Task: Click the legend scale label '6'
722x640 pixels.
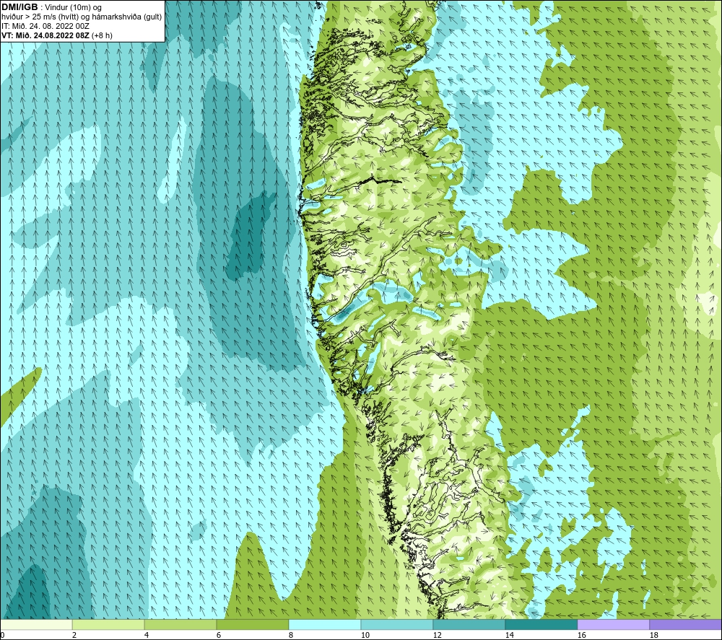Action: coord(219,635)
